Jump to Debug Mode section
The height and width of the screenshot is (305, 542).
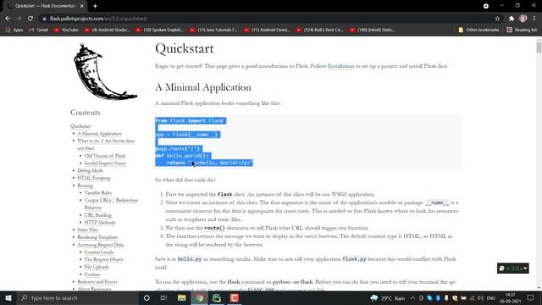pos(90,170)
